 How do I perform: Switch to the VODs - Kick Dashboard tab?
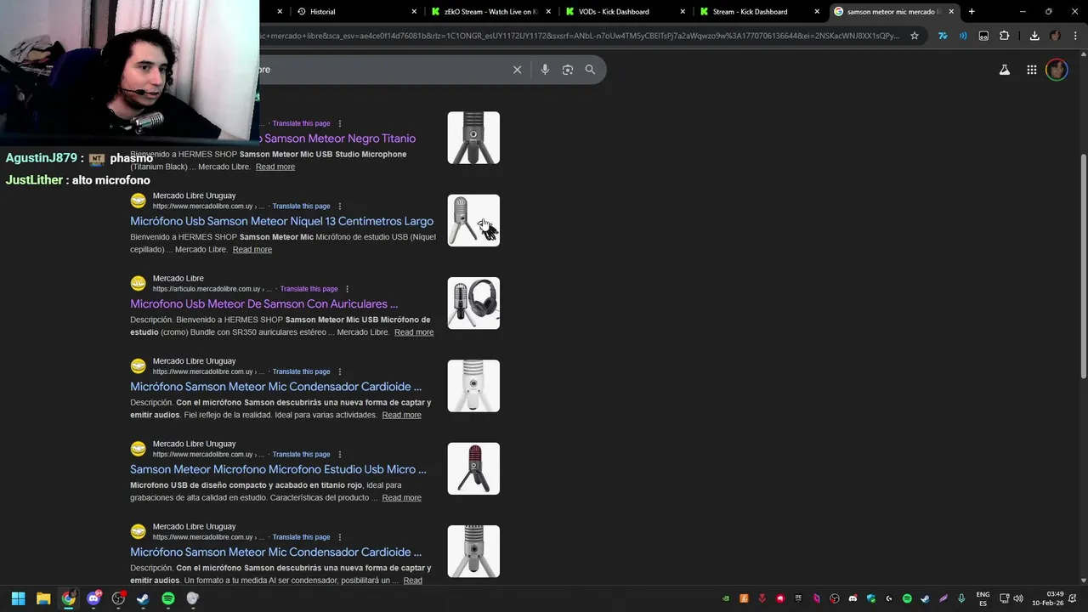click(x=625, y=12)
